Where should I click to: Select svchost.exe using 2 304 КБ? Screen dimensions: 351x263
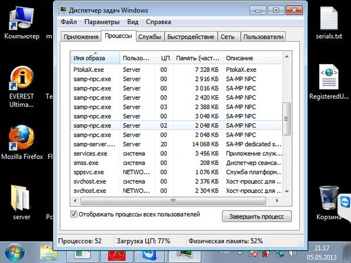pos(177,191)
